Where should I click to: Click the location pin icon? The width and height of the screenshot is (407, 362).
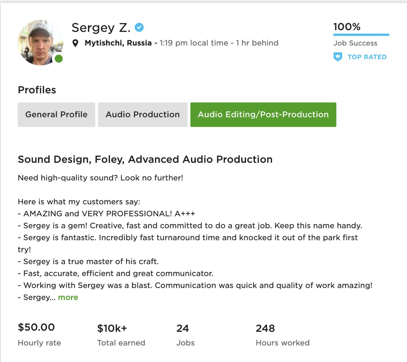pos(75,43)
